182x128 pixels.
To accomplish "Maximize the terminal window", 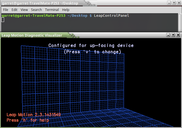I will click(x=174, y=3).
